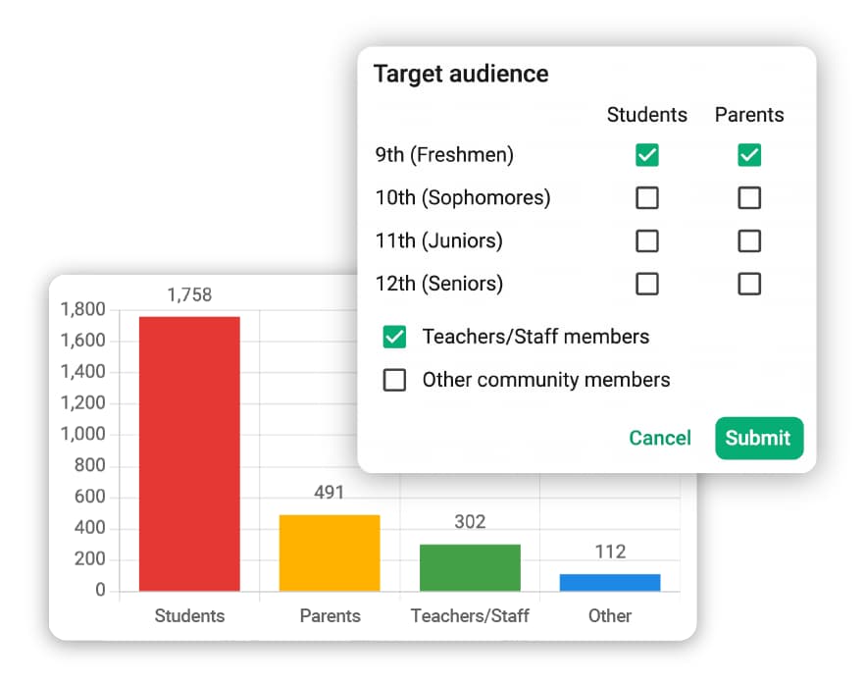
Task: Click the Students column header
Action: click(646, 115)
